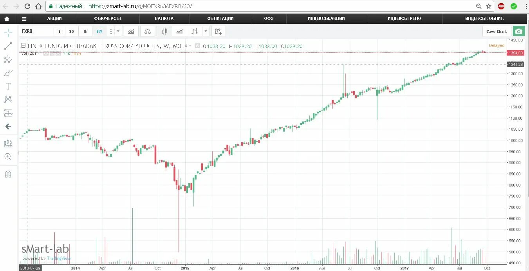
Task: Go to browser home page
Action: tap(38, 6)
